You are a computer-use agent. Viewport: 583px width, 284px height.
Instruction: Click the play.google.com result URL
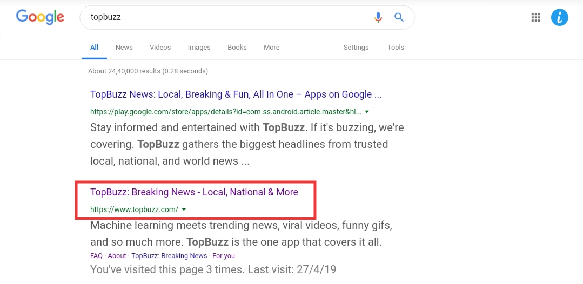[x=226, y=112]
